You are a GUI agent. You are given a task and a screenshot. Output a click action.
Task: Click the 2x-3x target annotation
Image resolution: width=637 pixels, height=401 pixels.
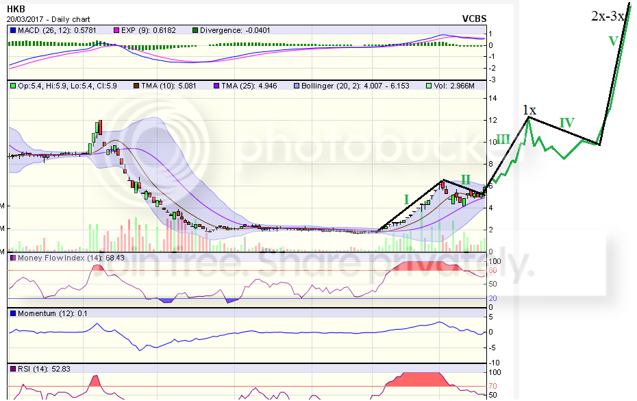[x=607, y=16]
